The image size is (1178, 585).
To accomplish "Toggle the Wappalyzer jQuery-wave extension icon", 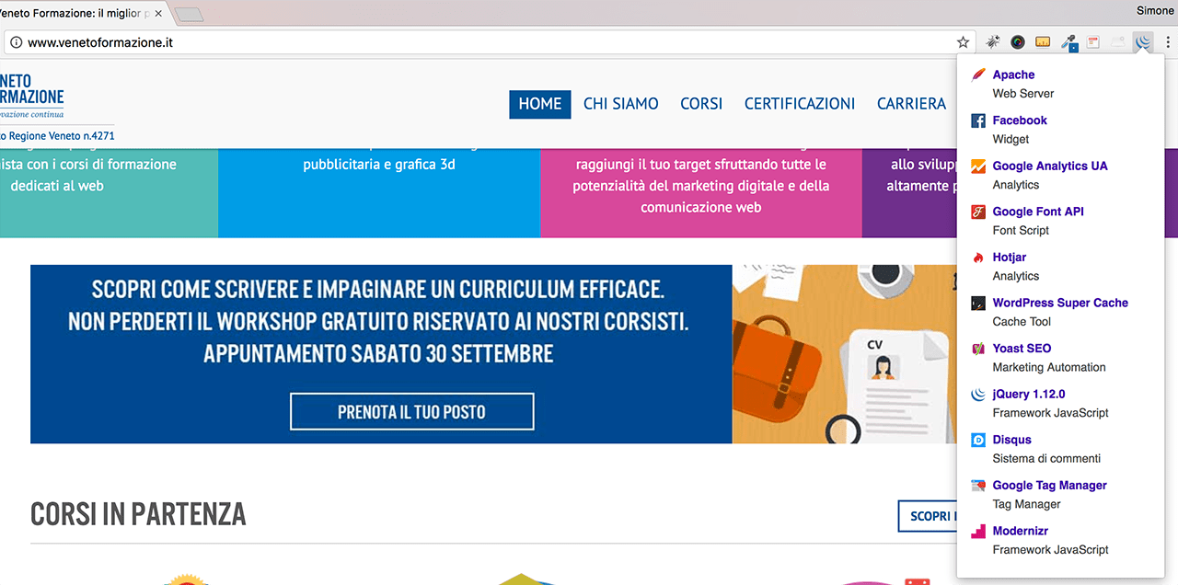I will point(1143,42).
